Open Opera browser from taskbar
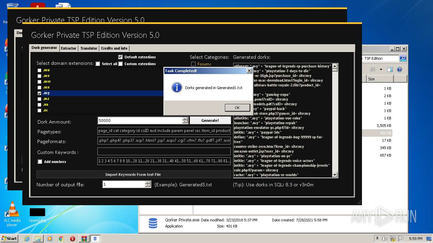The height and width of the screenshot is (243, 433). coord(72,239)
